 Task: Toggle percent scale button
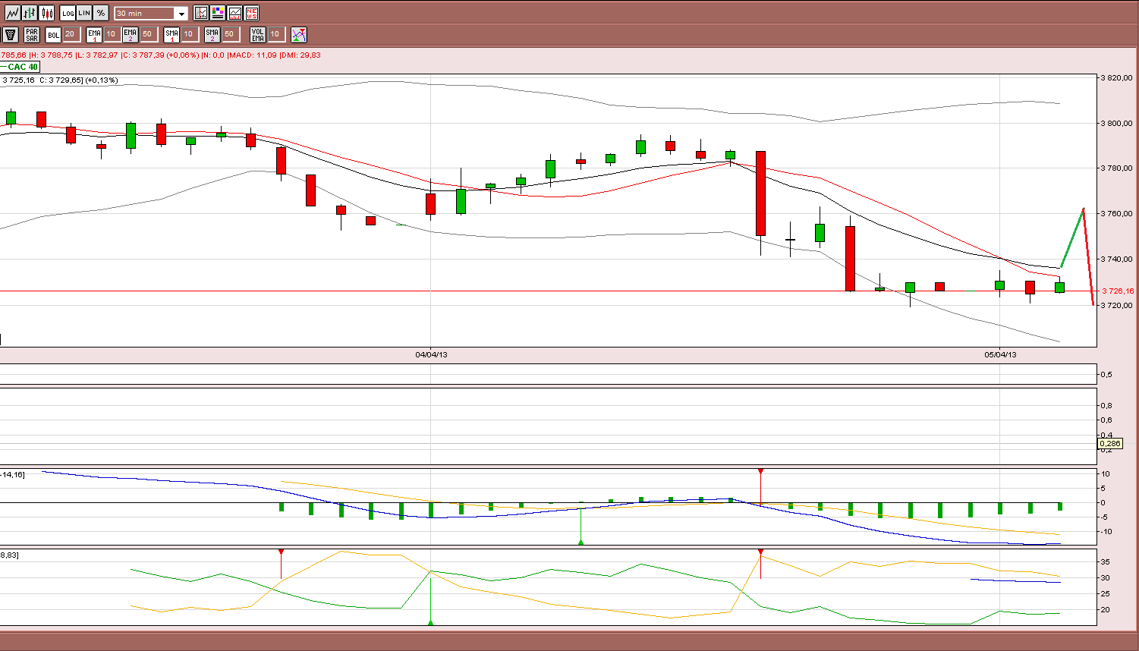pos(101,13)
